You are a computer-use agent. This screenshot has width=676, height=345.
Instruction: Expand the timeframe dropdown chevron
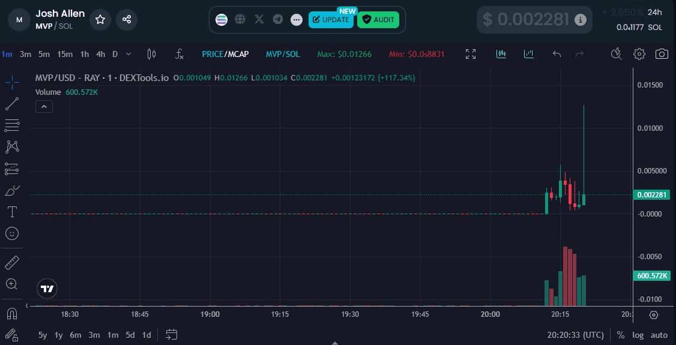tap(128, 54)
